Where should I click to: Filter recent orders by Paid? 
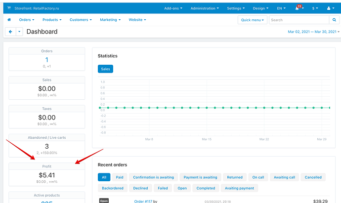[x=120, y=177]
